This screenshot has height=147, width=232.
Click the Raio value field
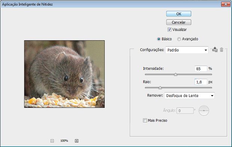click(201, 82)
